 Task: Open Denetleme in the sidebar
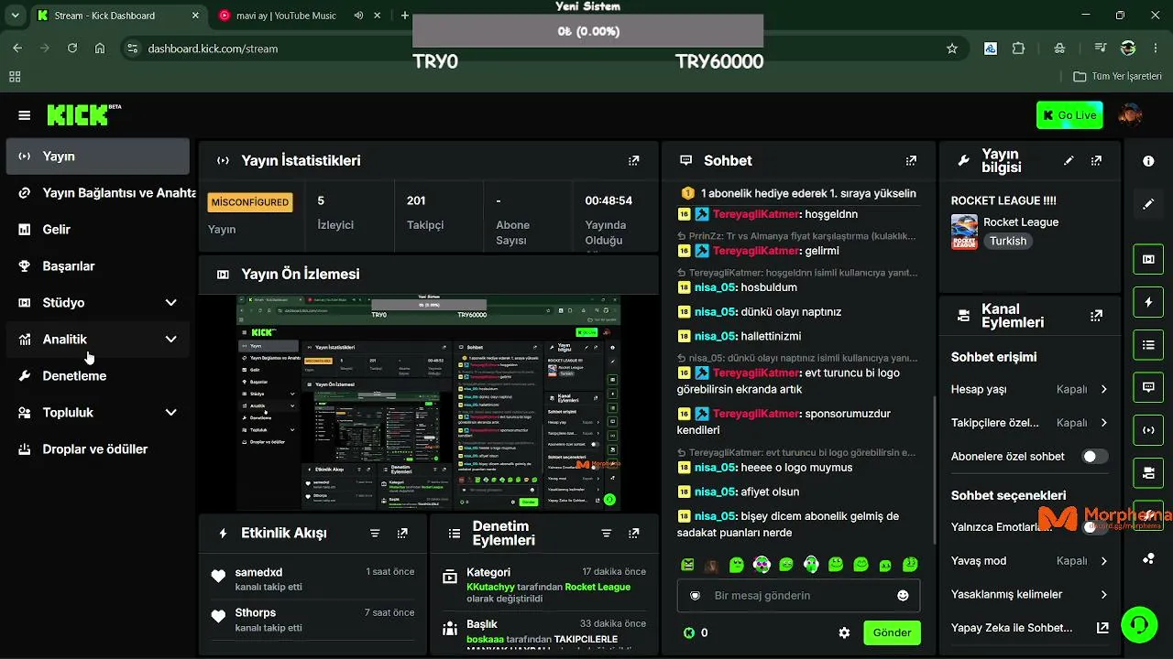(98, 375)
